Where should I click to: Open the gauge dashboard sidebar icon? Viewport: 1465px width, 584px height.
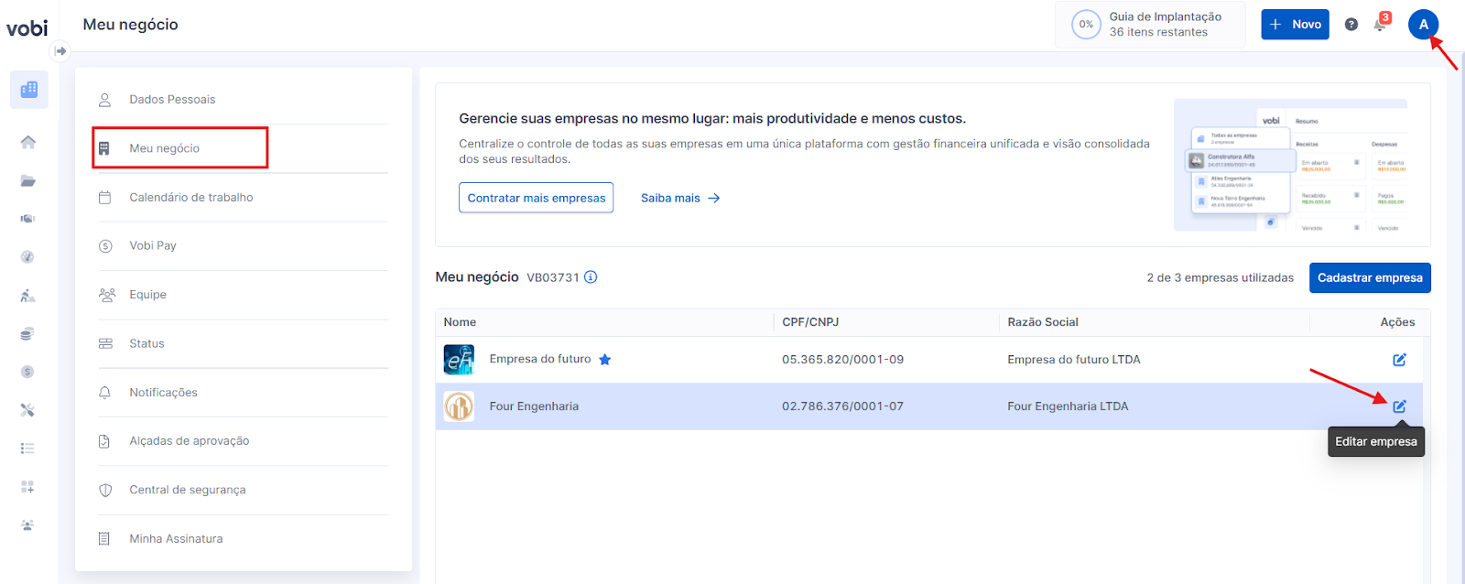[x=28, y=257]
